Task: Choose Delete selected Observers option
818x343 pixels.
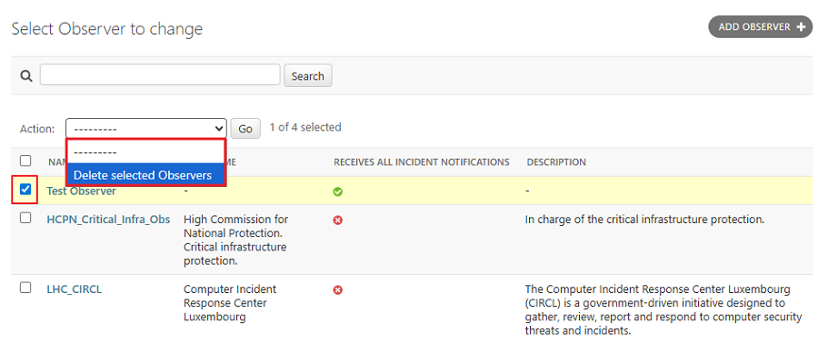Action: [x=145, y=175]
